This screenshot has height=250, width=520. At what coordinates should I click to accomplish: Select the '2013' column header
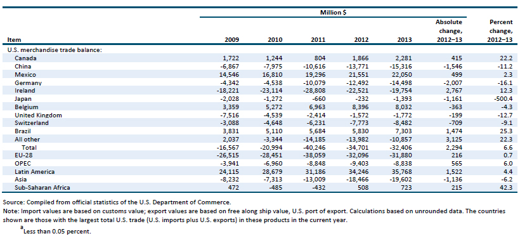[405, 40]
